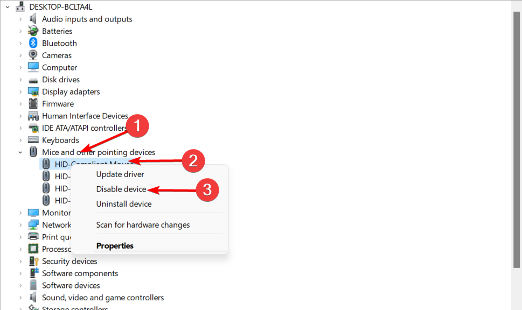This screenshot has width=522, height=310.
Task: Open Properties from the context menu
Action: click(x=115, y=246)
